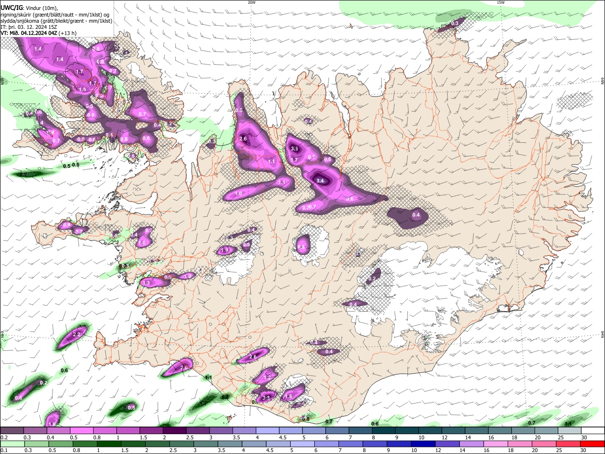
Task: Select the darkest purple snow swatch between 2 and 2.5
Action: coord(174,430)
